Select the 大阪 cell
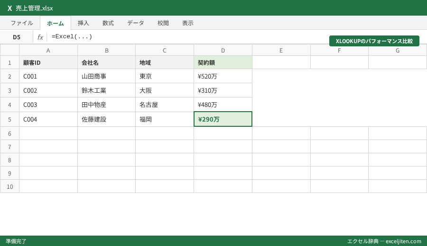This screenshot has height=246, width=427. (165, 90)
